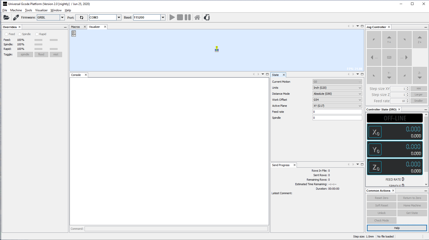Click the Z0 zero axis button
This screenshot has width=429, height=240.
click(x=375, y=167)
